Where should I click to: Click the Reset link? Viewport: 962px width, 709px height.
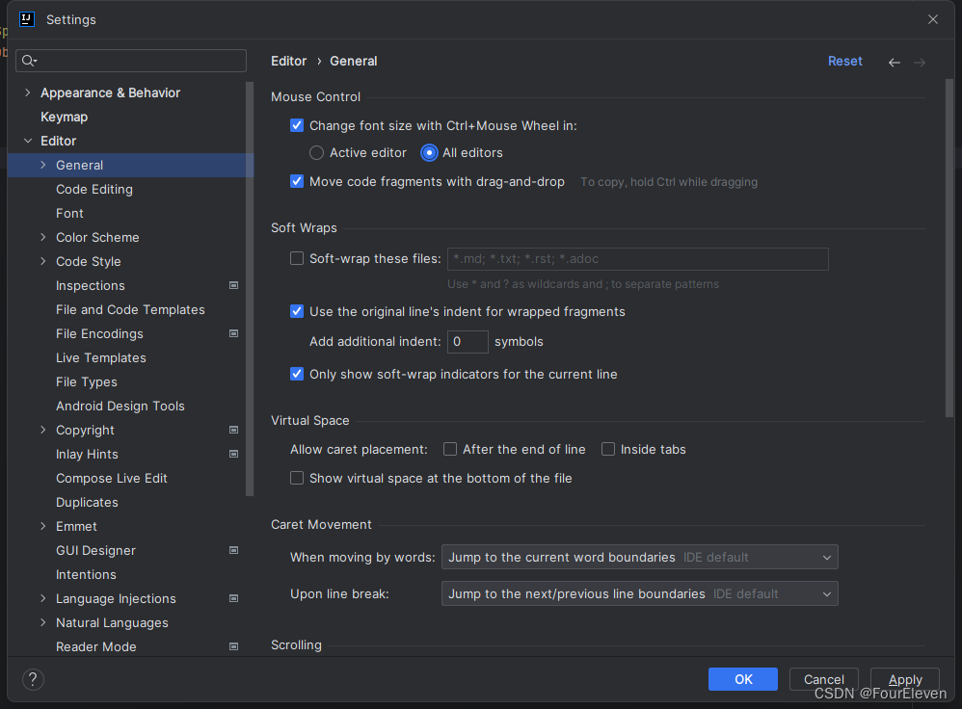pos(844,62)
